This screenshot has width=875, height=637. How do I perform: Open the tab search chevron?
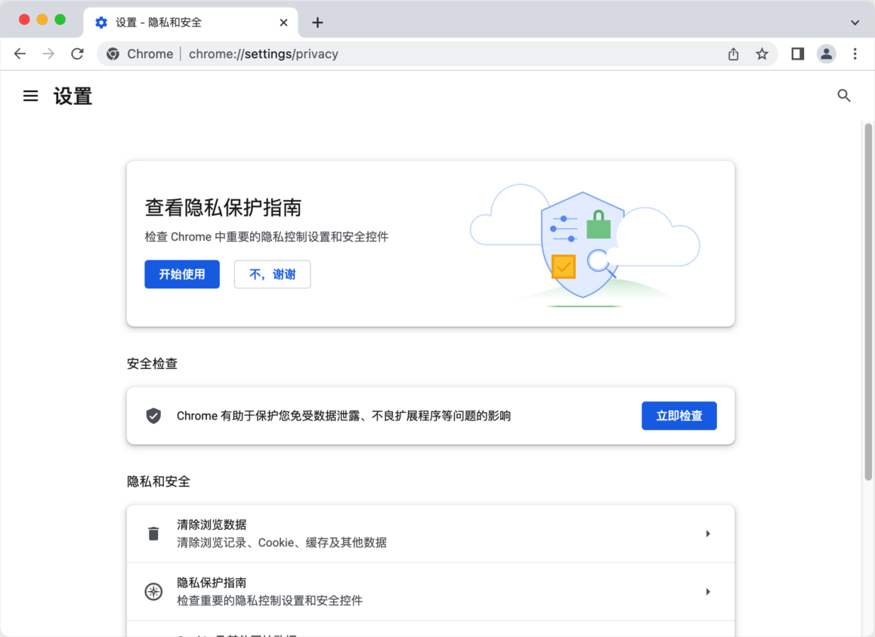click(x=855, y=23)
